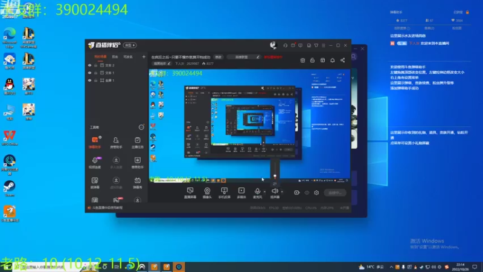Image resolution: width=483 pixels, height=272 pixels.
Task: Open the toolbox more options circle
Action: point(141,127)
